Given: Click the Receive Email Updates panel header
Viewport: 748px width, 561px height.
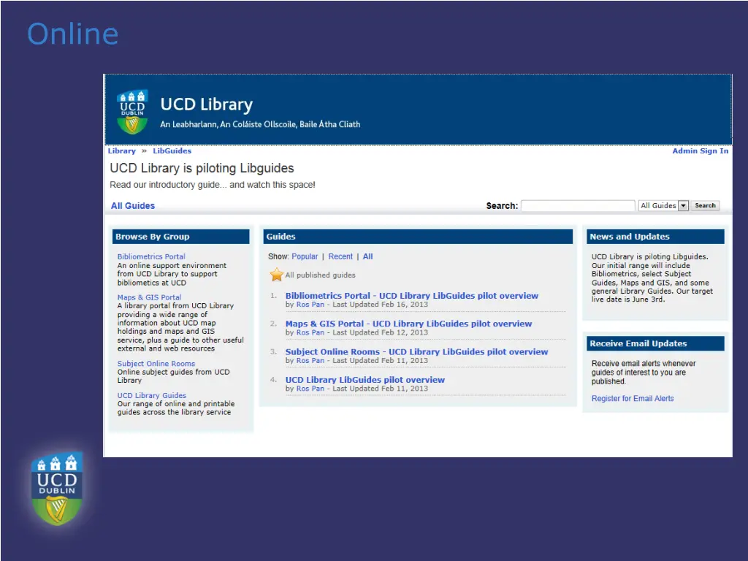Looking at the screenshot, I should pos(655,343).
